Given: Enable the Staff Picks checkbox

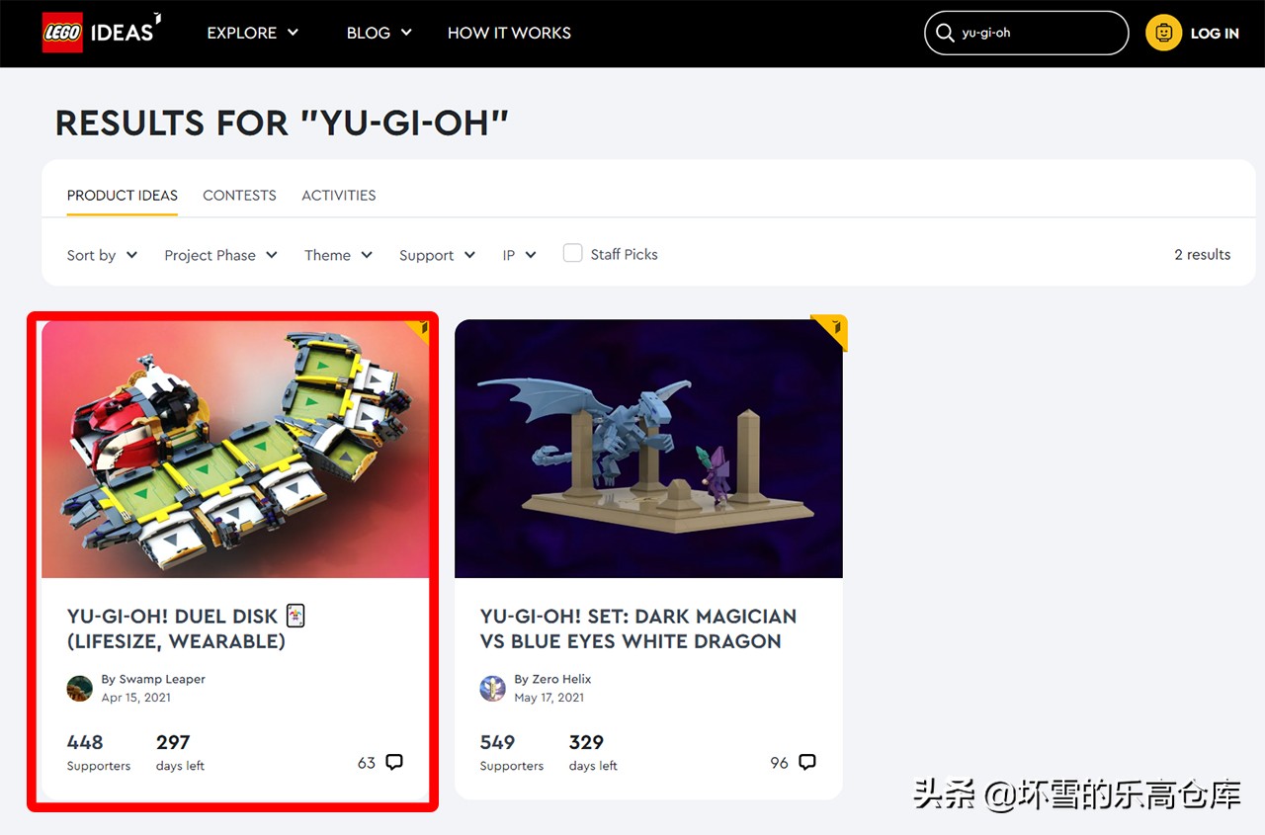Looking at the screenshot, I should [x=572, y=253].
